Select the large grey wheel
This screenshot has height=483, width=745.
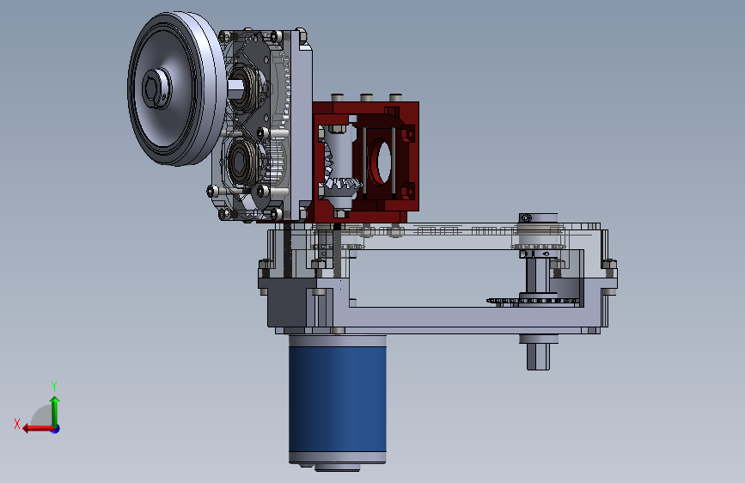pos(177,89)
